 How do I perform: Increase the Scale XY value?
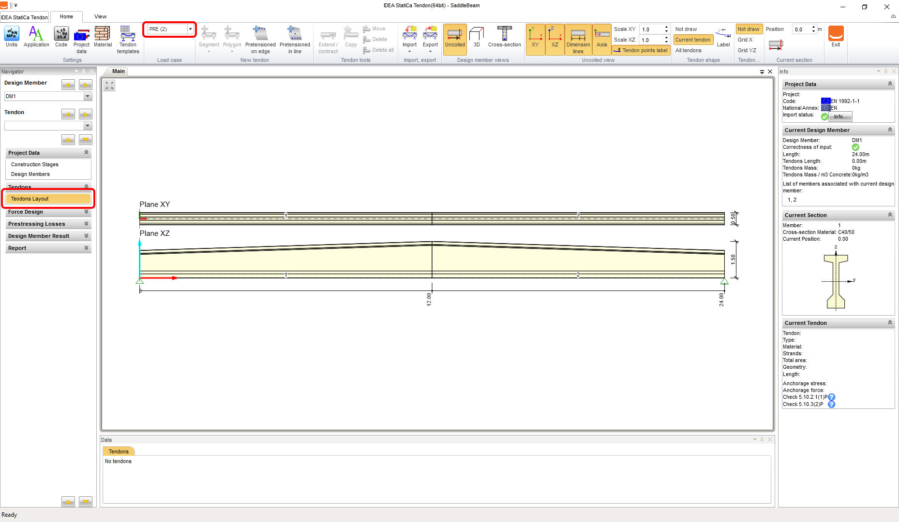pyautogui.click(x=666, y=27)
